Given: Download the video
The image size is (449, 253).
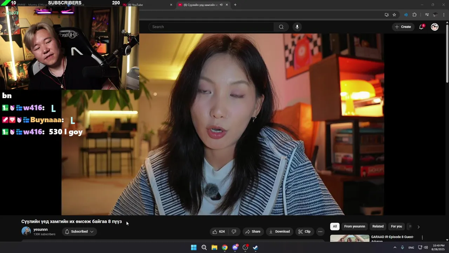Looking at the screenshot, I should pos(279,232).
